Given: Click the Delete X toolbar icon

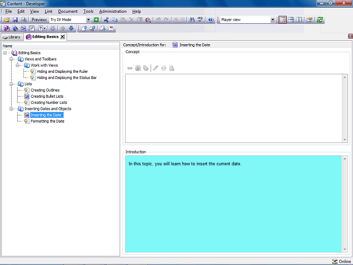Looking at the screenshot, I should tap(131, 20).
